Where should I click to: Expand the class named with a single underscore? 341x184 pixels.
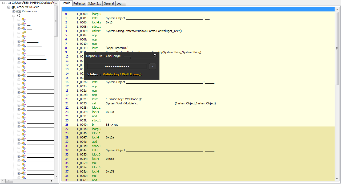click(x=19, y=20)
